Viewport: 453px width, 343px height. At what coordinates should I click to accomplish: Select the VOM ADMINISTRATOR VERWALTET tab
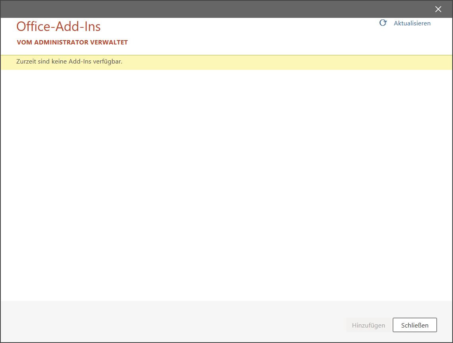[x=72, y=42]
